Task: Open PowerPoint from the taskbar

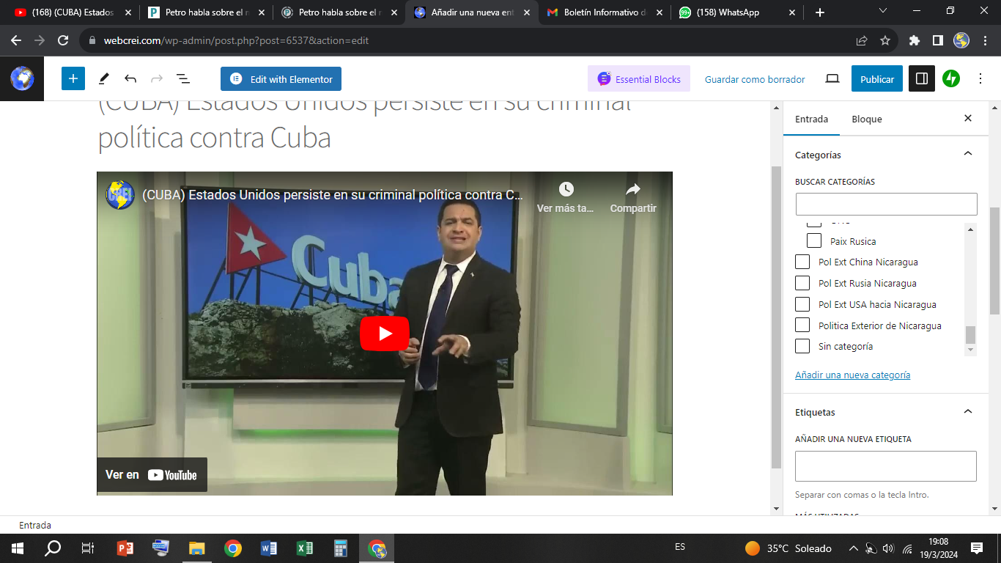Action: 125,548
